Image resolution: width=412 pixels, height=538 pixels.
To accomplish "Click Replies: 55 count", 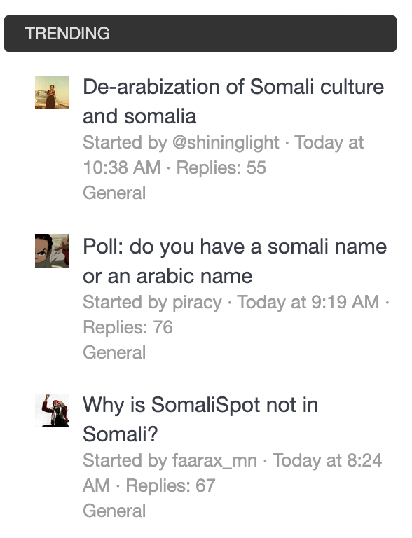I will [x=221, y=168].
